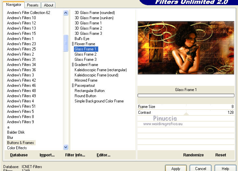Select Andrew's Filters 9
238x171 pixels.
pos(20,122)
